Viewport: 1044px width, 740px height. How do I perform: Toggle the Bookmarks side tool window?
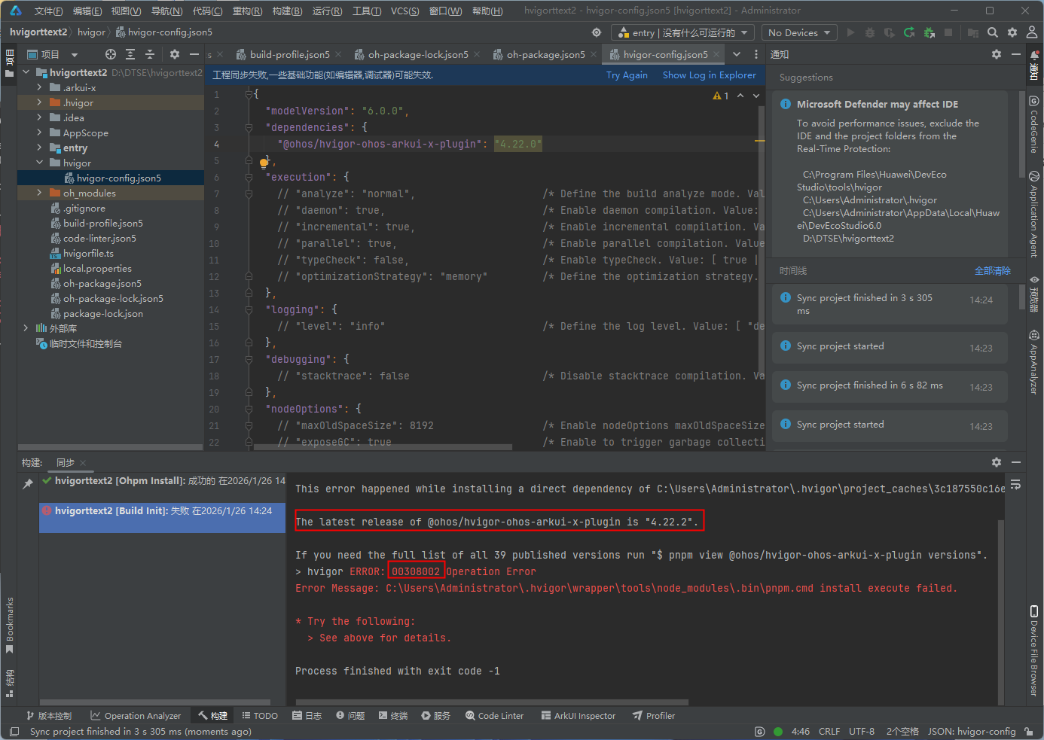point(10,624)
